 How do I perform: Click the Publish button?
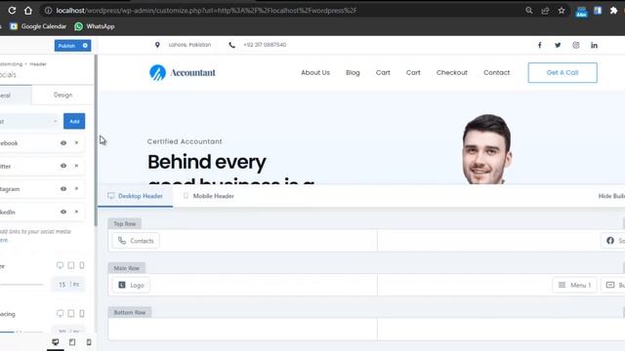point(66,46)
